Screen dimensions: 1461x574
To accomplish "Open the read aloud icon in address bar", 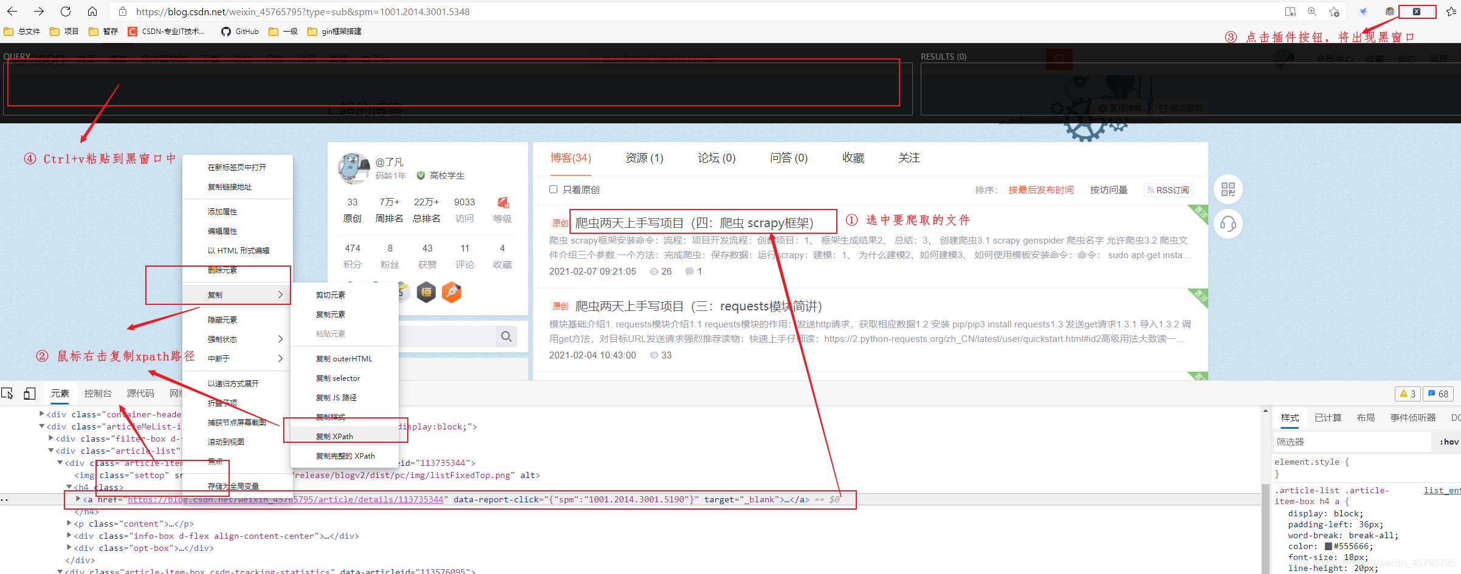I will [x=1290, y=12].
